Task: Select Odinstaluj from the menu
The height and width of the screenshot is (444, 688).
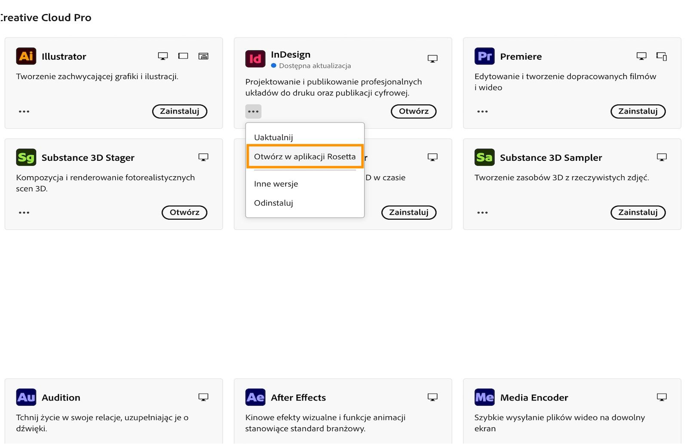Action: pyautogui.click(x=305, y=203)
